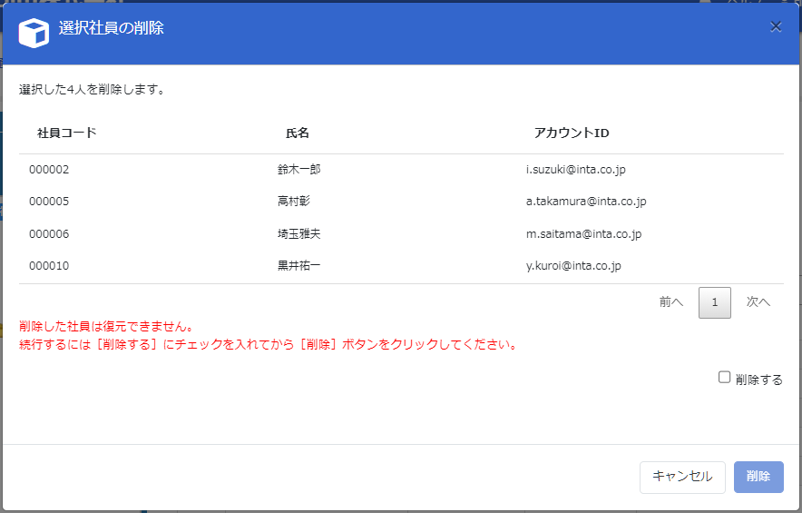The image size is (802, 513).
Task: Select the row for employee code 000002
Action: click(49, 169)
